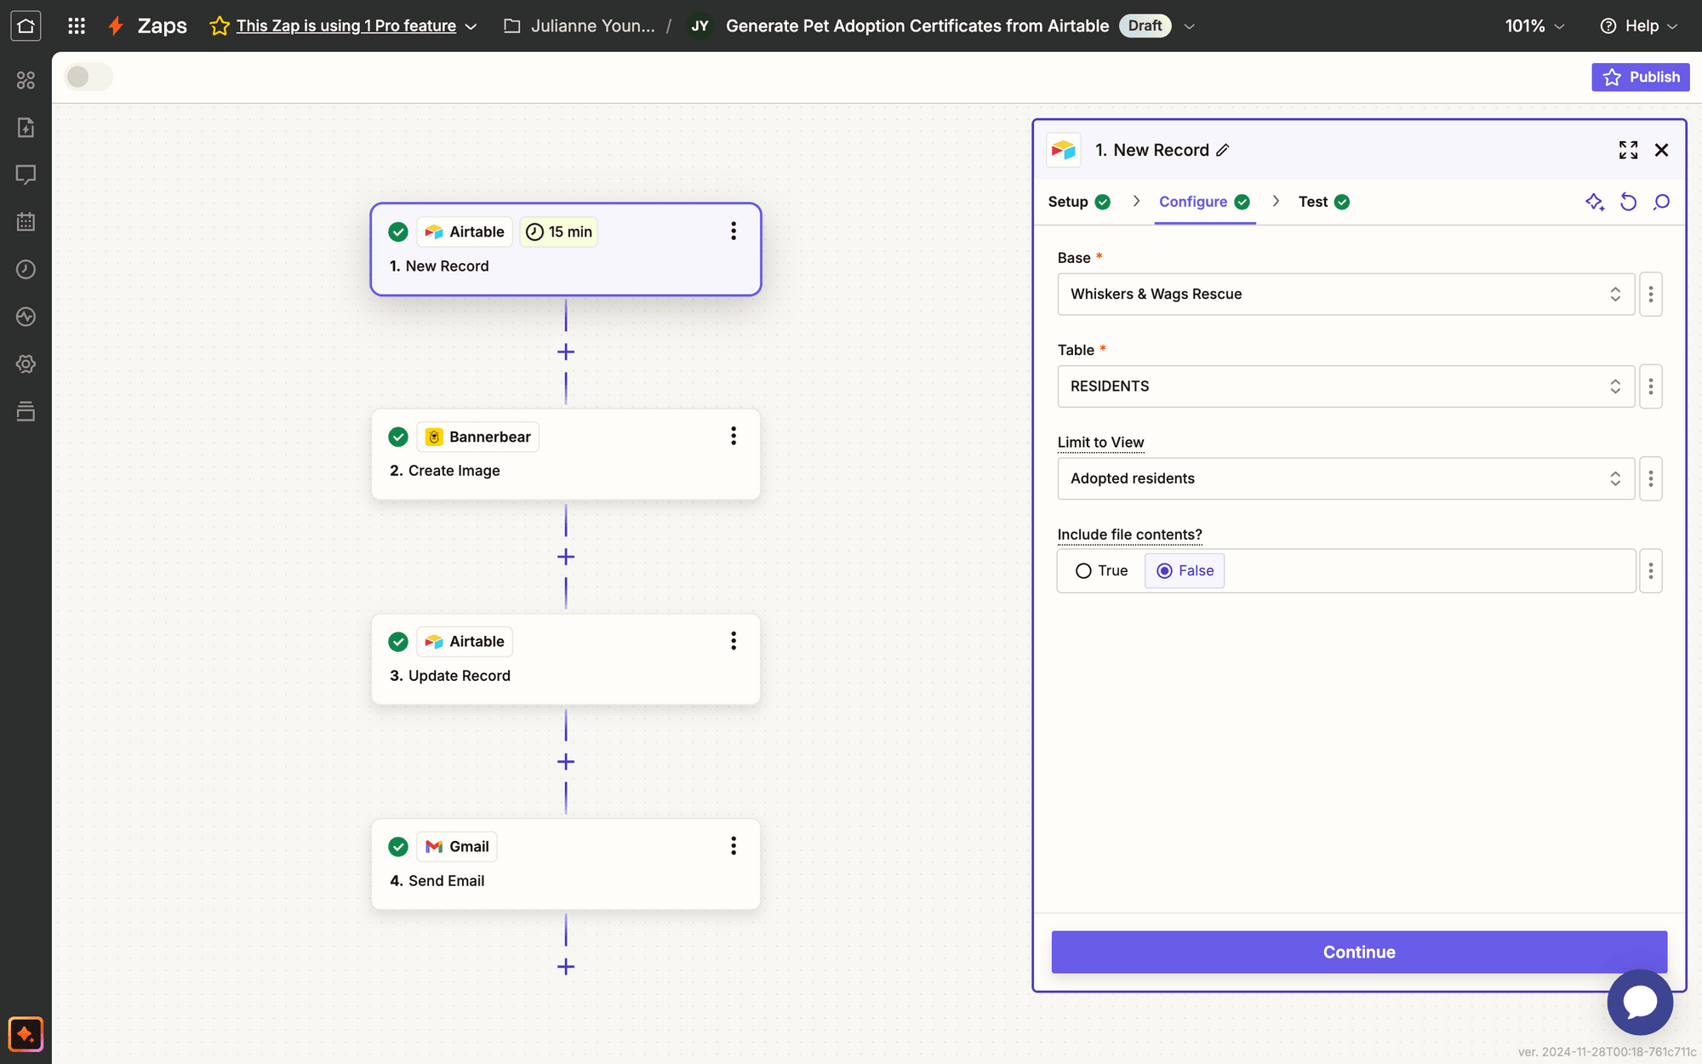The width and height of the screenshot is (1702, 1064).
Task: Open the Tables icon at sidebar bottom
Action: coord(26,411)
